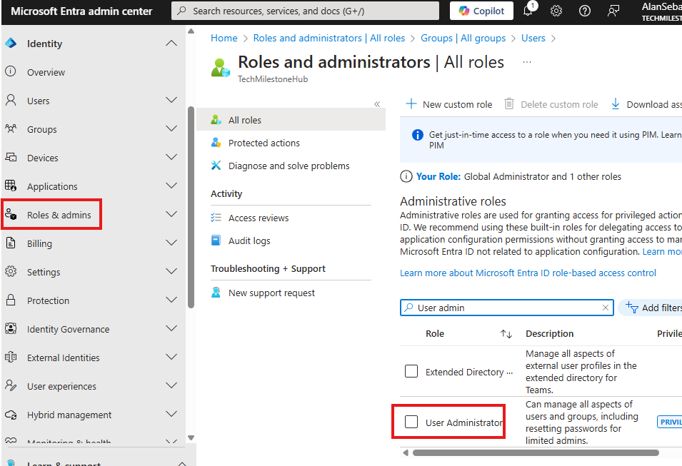Screen dimensions: 682x466
Task: Click the Applications grid icon in sidebar
Action: (11, 186)
